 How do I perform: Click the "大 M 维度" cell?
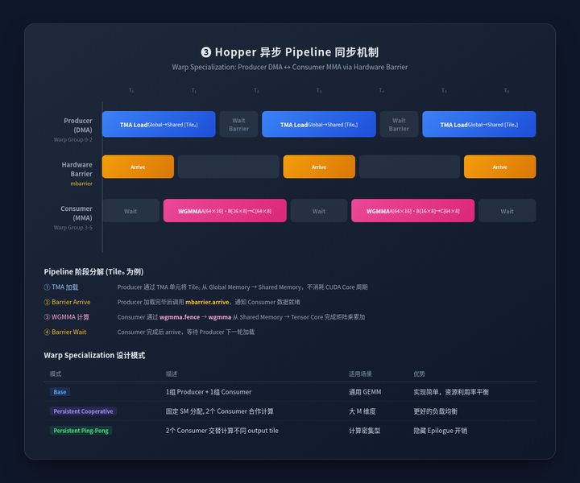pyautogui.click(x=362, y=411)
